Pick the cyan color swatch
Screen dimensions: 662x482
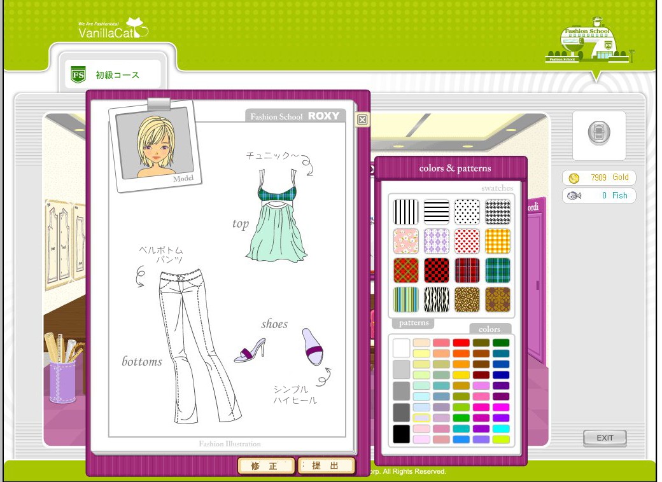(x=501, y=429)
